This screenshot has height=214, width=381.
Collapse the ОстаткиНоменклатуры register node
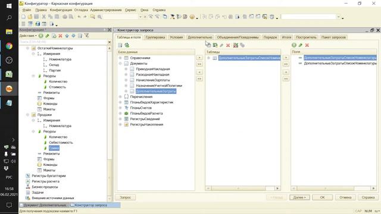click(x=27, y=48)
